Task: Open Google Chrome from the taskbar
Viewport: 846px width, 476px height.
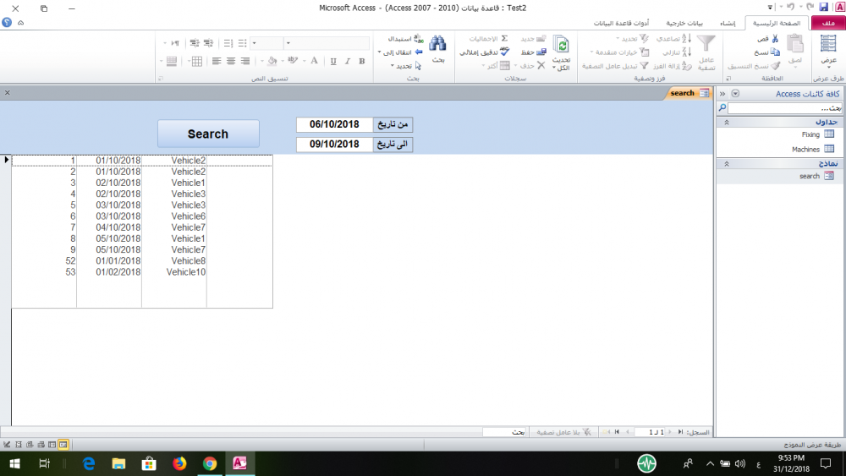Action: tap(210, 463)
